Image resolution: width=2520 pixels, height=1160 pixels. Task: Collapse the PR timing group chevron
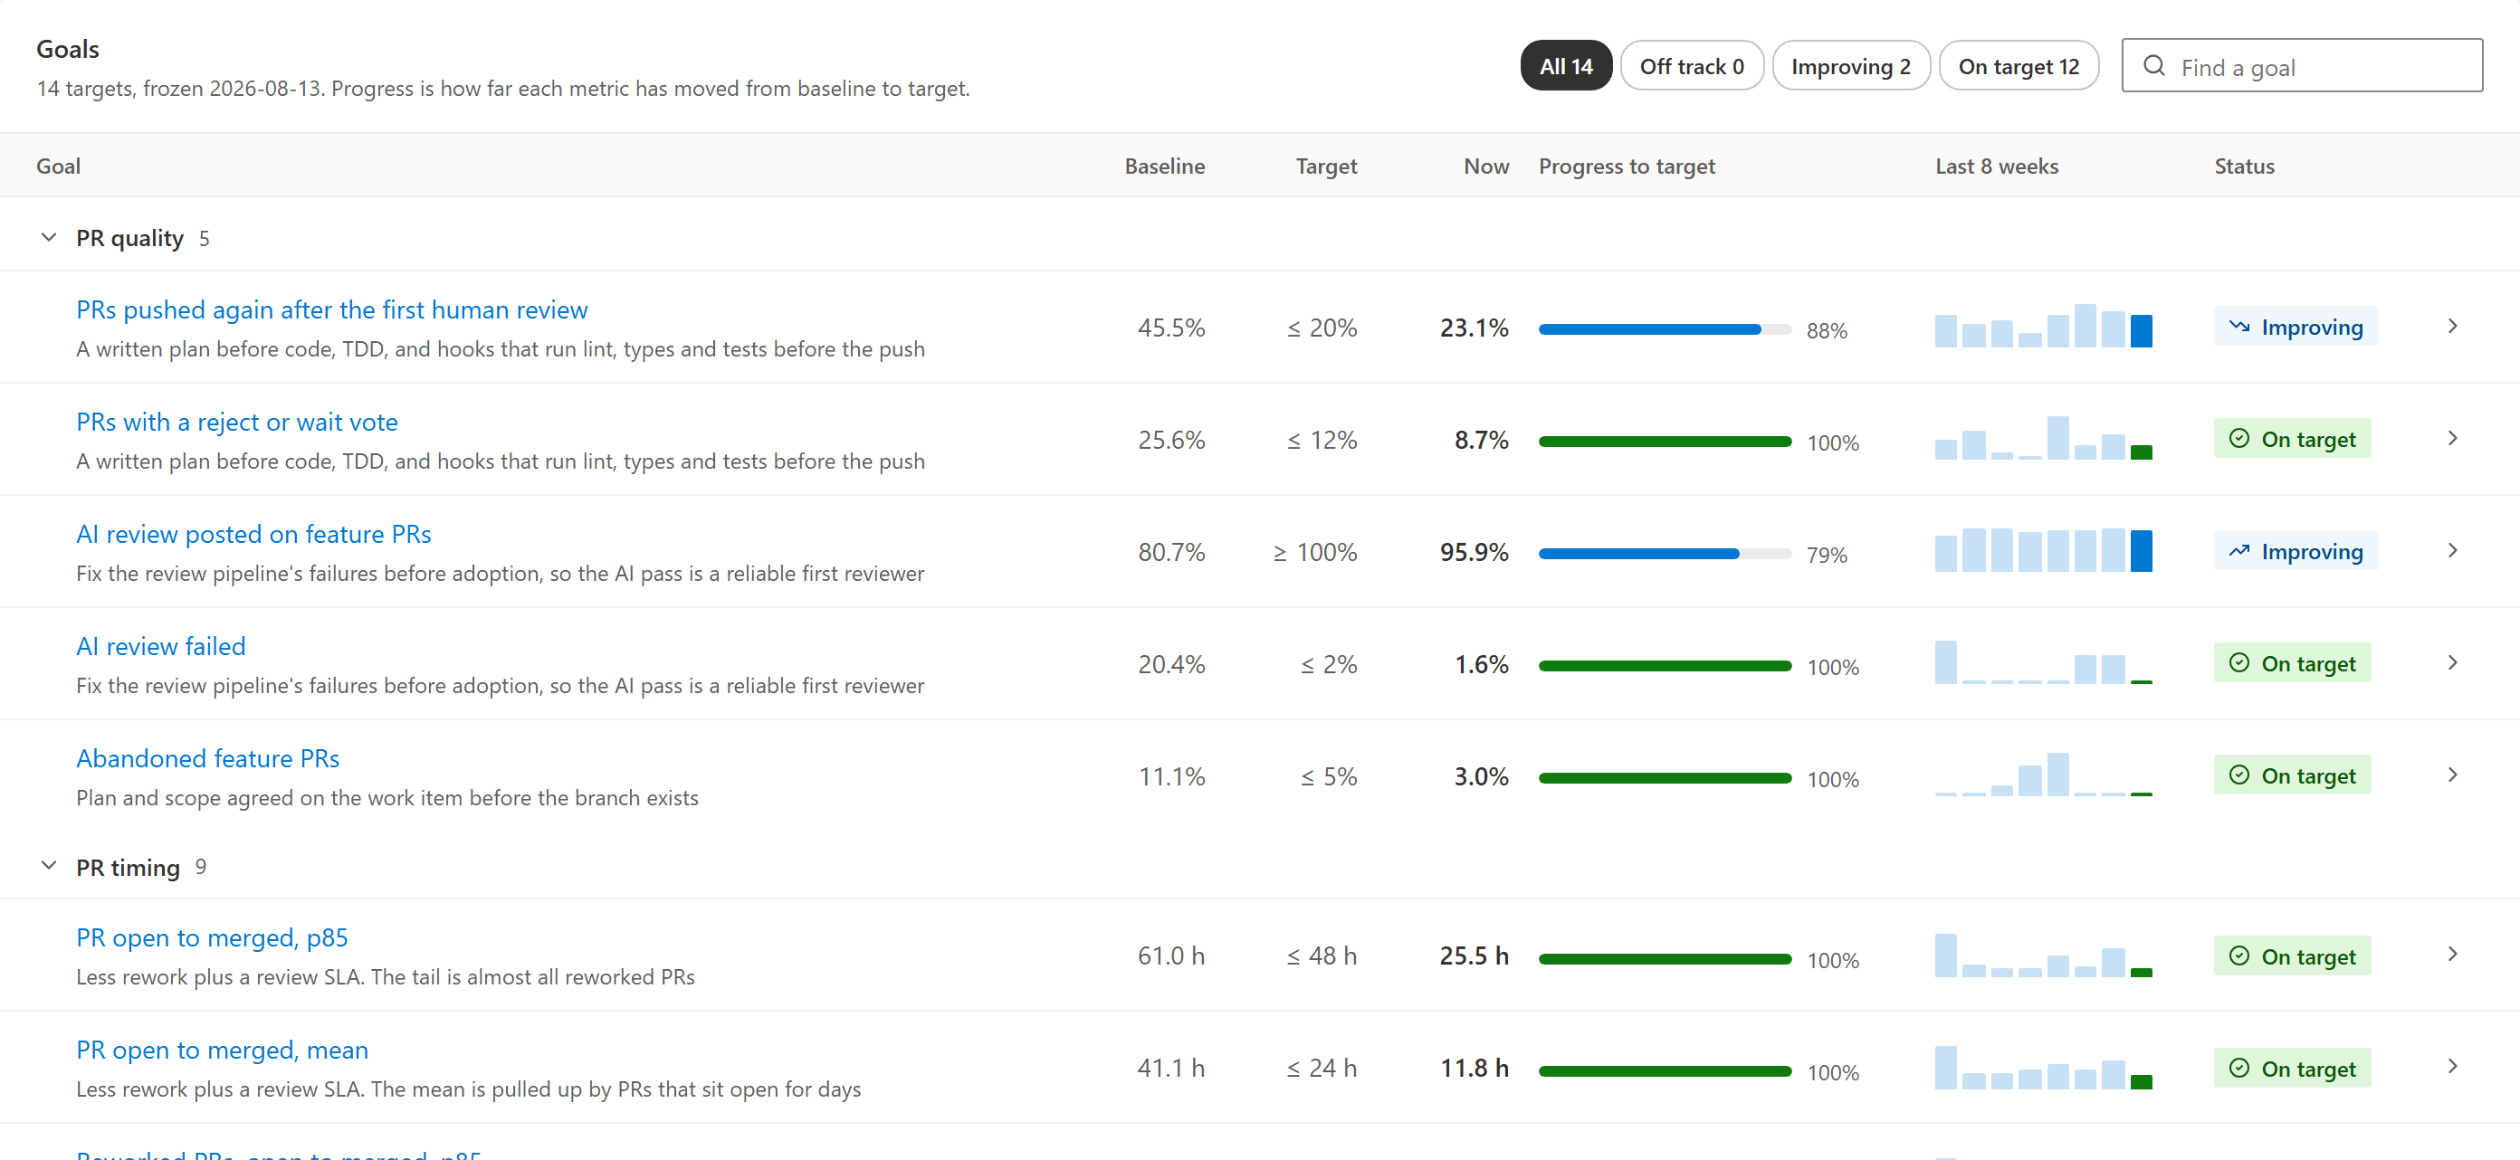tap(49, 867)
